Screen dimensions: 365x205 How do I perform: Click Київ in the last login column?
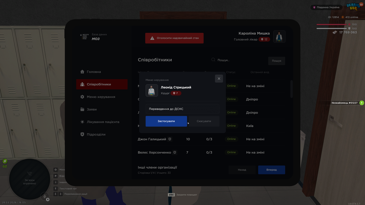click(x=250, y=126)
